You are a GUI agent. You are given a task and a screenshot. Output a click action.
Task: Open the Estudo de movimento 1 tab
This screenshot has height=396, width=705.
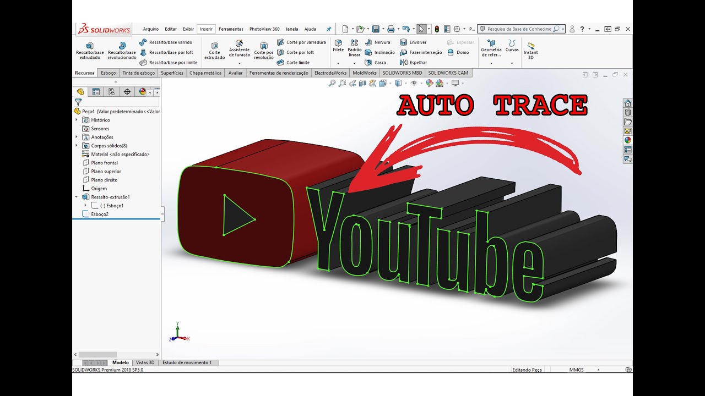click(x=187, y=362)
